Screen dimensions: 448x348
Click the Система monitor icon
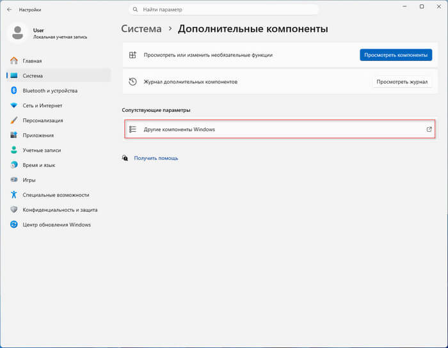click(13, 75)
